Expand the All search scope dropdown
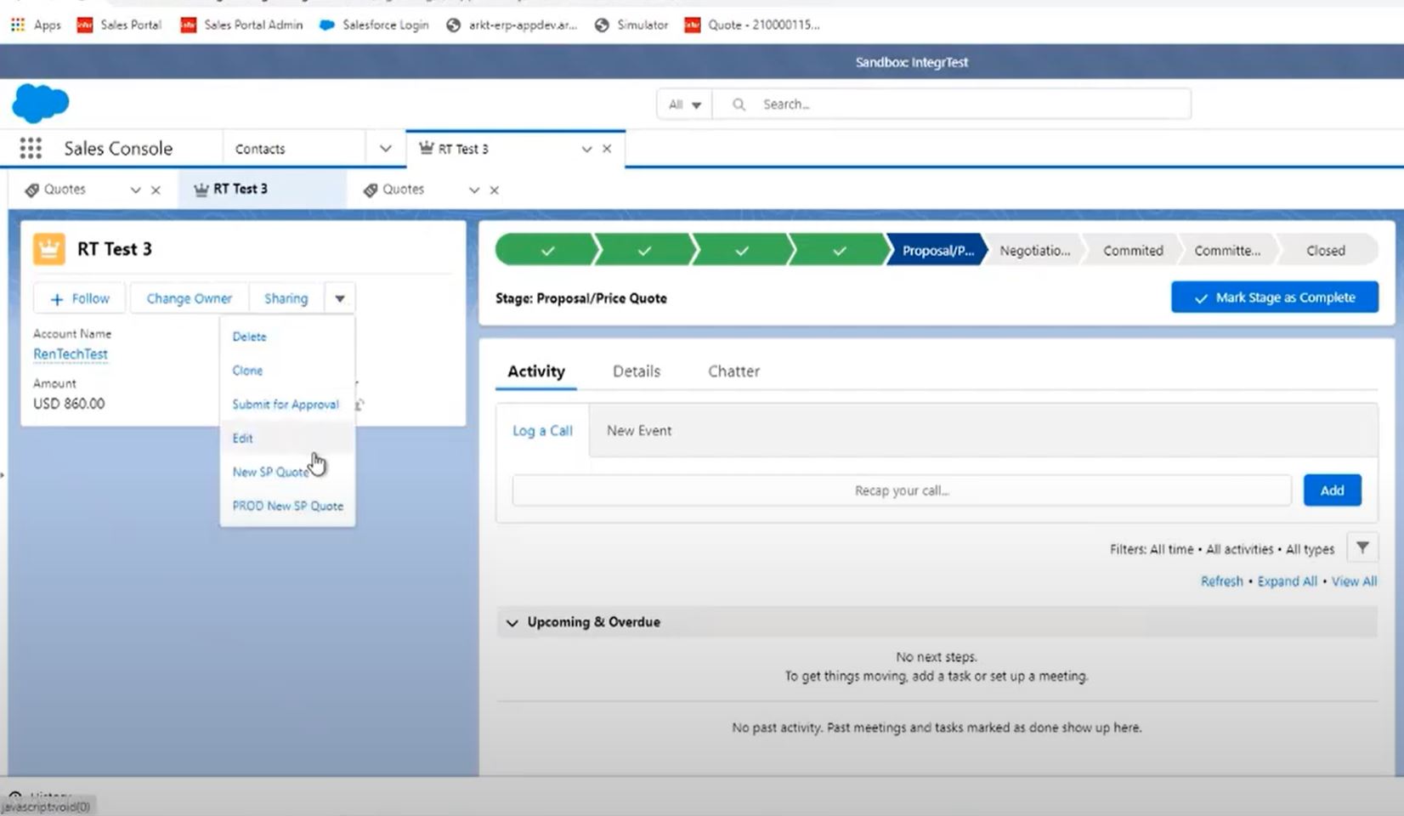Image resolution: width=1404 pixels, height=816 pixels. [x=684, y=105]
